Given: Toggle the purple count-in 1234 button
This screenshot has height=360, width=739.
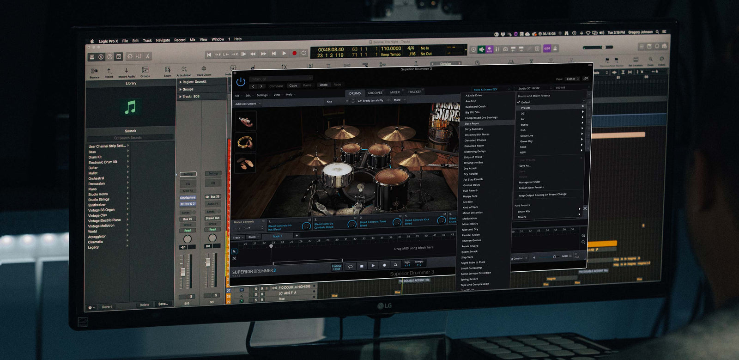Looking at the screenshot, I should point(547,48).
